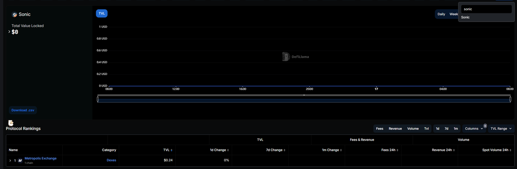Click the '1 chain' text under Metropolis
This screenshot has height=169, width=517.
pos(29,163)
